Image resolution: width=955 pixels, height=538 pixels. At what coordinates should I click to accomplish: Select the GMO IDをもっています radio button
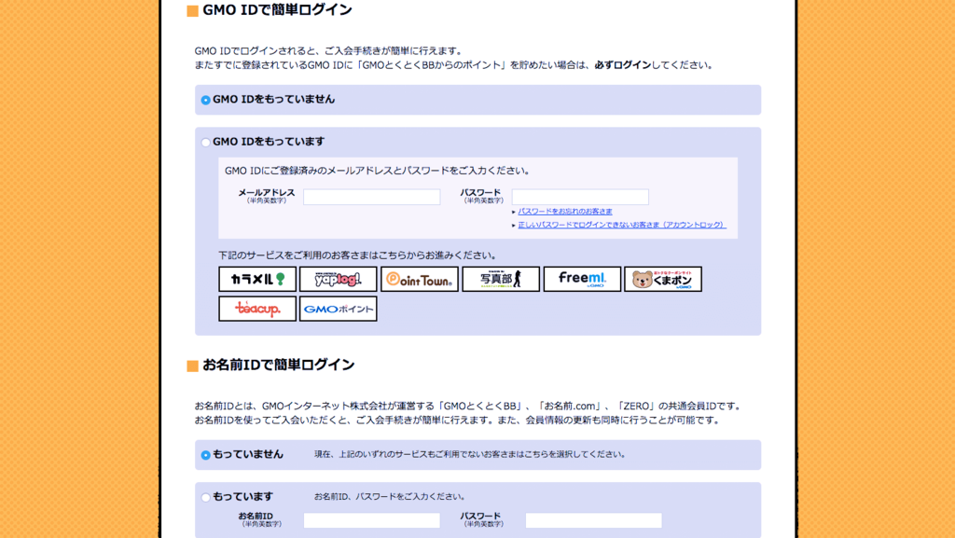204,142
